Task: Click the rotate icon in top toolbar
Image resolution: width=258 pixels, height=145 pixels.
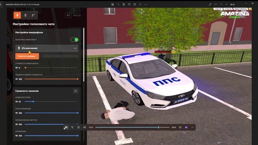Action: (x=118, y=4)
